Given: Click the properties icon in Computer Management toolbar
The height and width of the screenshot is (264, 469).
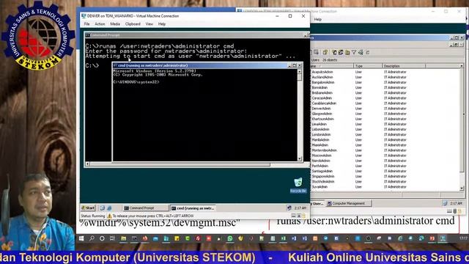Looking at the screenshot, I should pos(325,52).
